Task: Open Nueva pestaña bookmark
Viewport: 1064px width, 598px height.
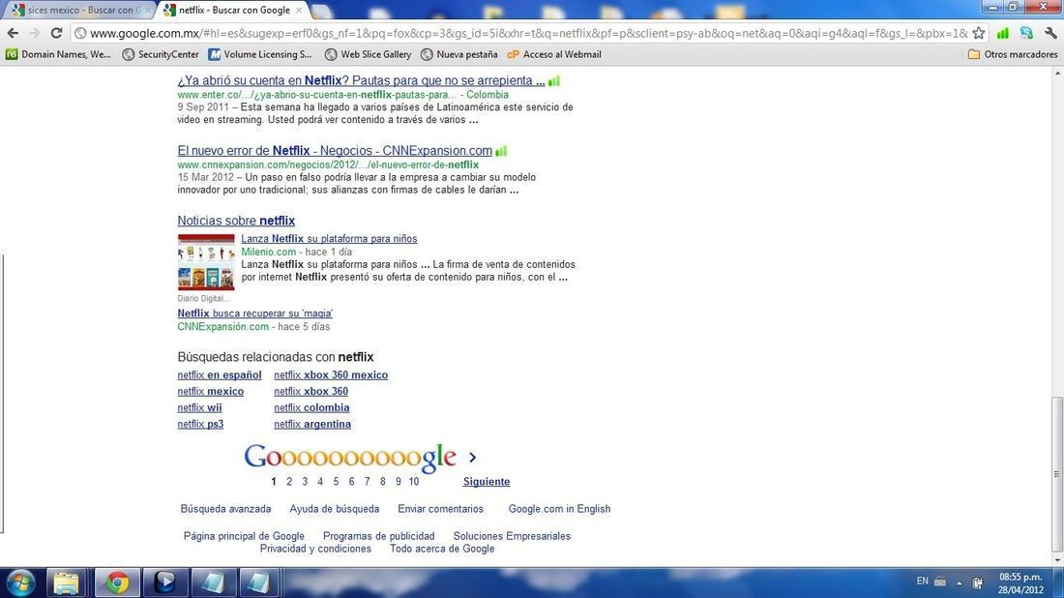Action: (458, 54)
